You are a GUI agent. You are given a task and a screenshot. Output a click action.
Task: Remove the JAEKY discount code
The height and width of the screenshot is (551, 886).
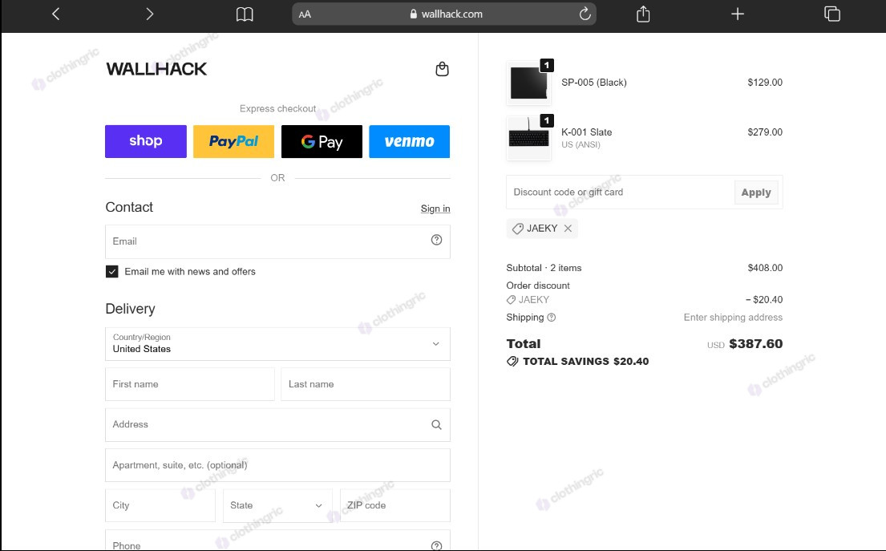[x=568, y=229]
